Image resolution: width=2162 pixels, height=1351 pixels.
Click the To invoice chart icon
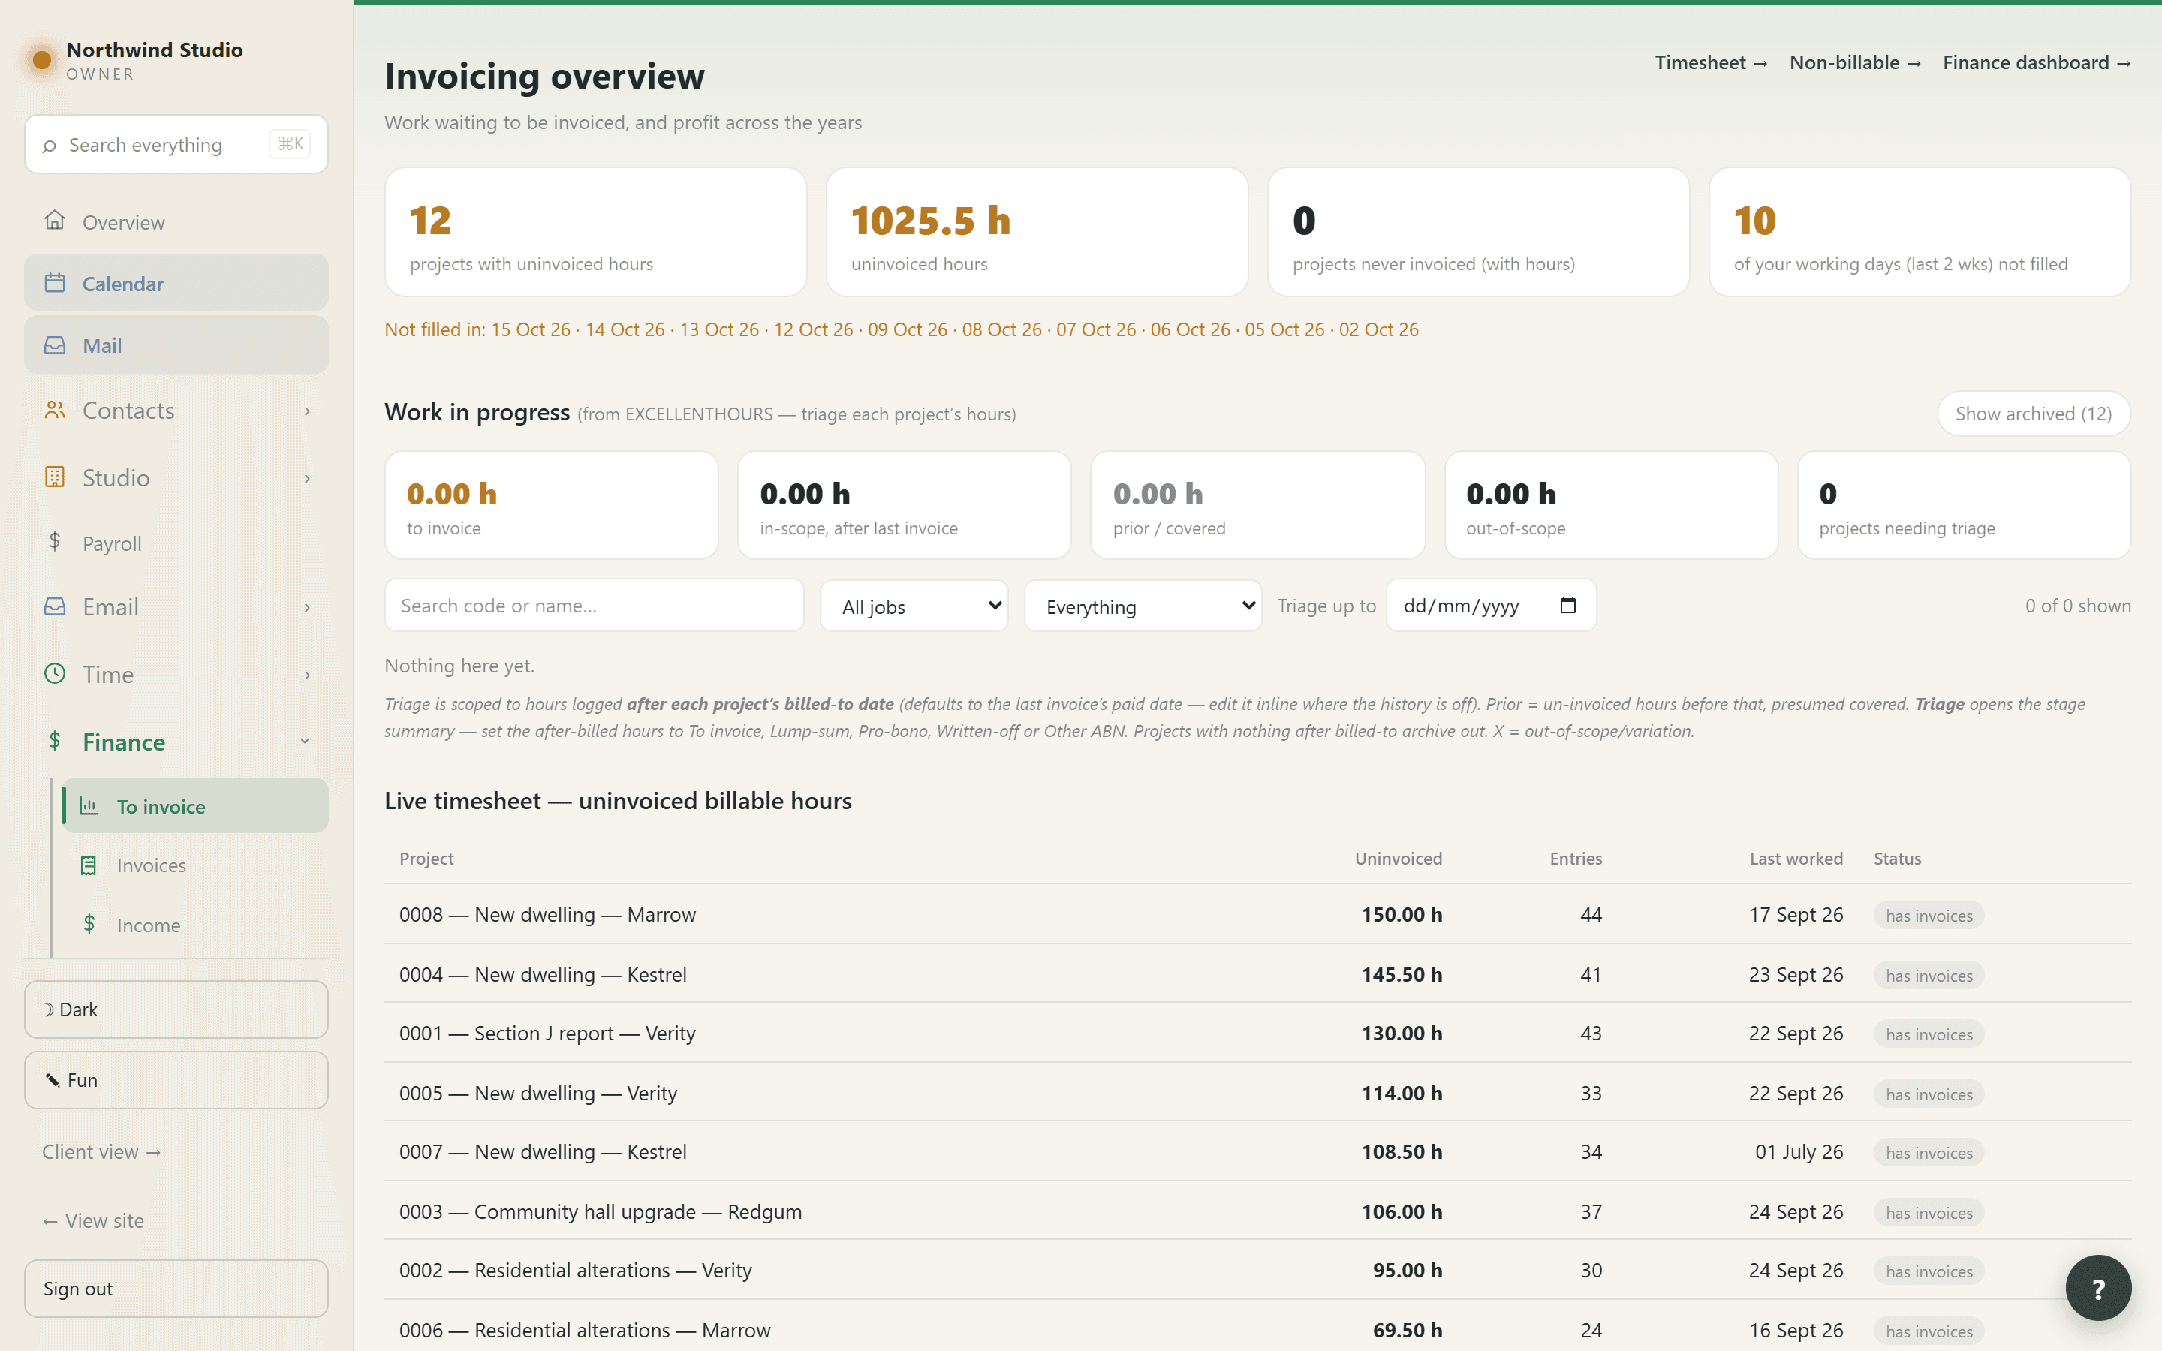click(x=89, y=806)
